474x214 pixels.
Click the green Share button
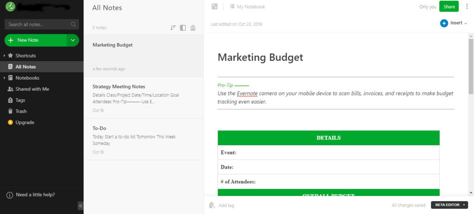pyautogui.click(x=449, y=6)
